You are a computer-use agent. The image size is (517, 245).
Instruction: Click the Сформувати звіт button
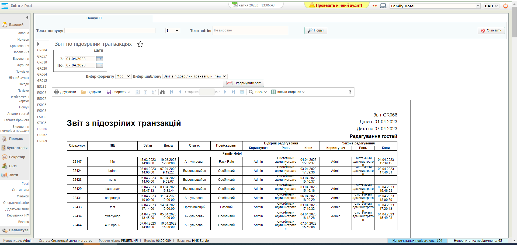click(x=244, y=83)
